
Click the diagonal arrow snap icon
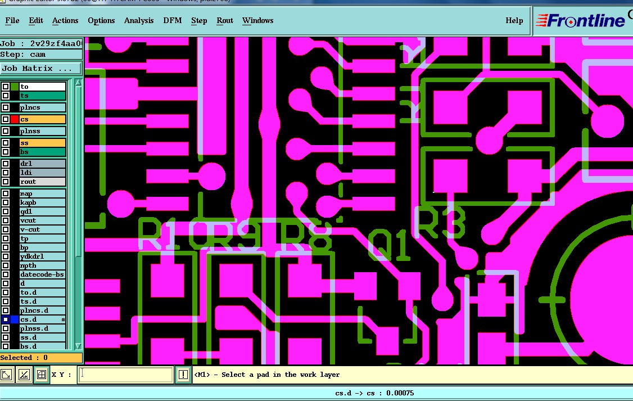coord(6,375)
